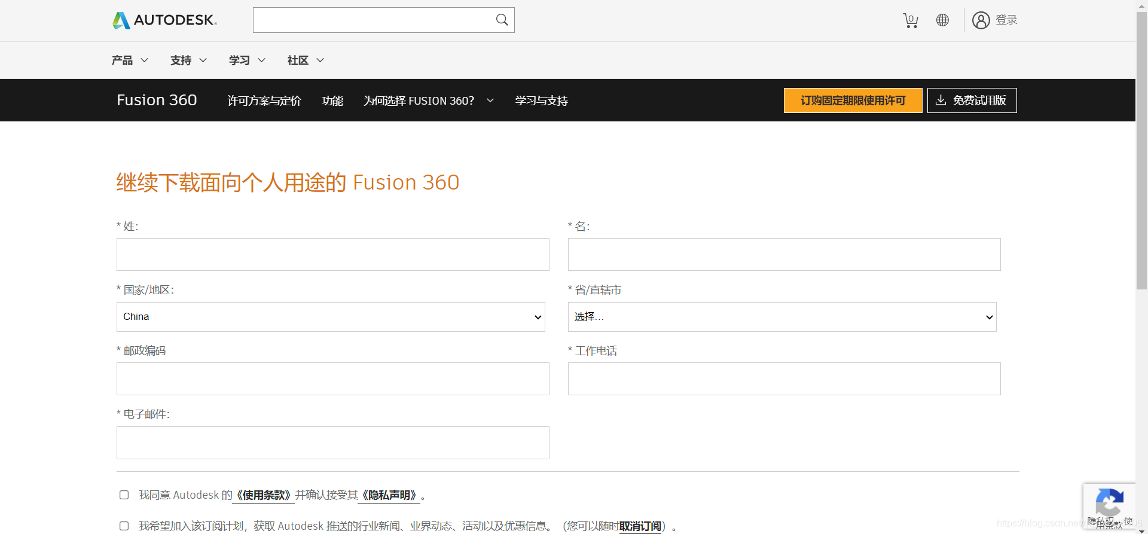1148x534 pixels.
Task: Open 学习与支持 tab
Action: click(x=542, y=100)
